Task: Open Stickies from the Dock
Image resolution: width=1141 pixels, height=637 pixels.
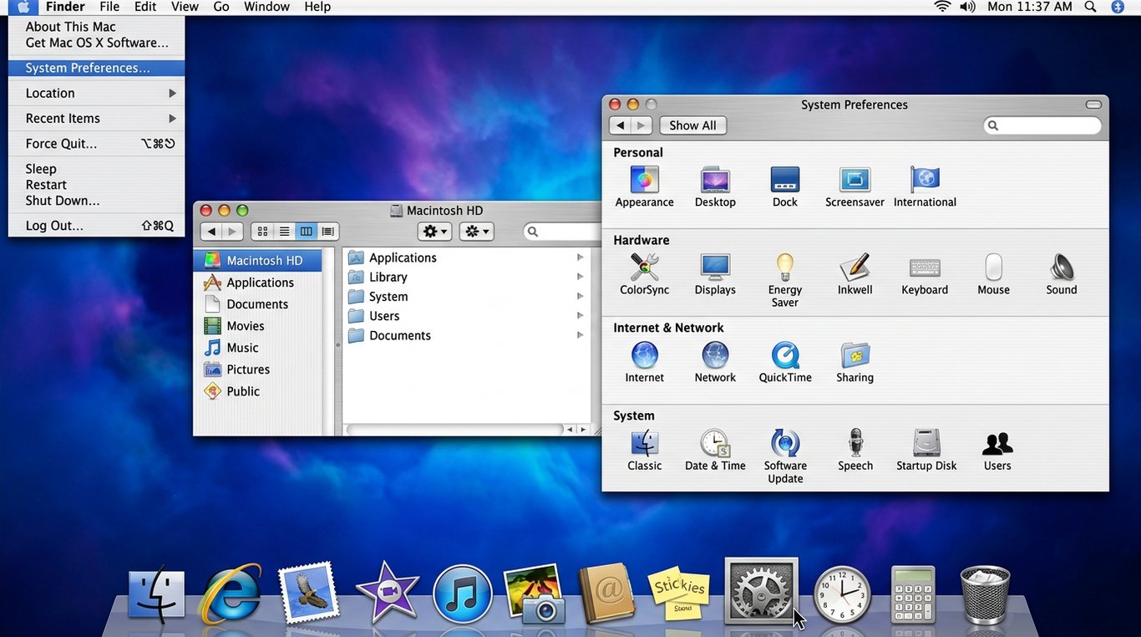Action: click(679, 595)
